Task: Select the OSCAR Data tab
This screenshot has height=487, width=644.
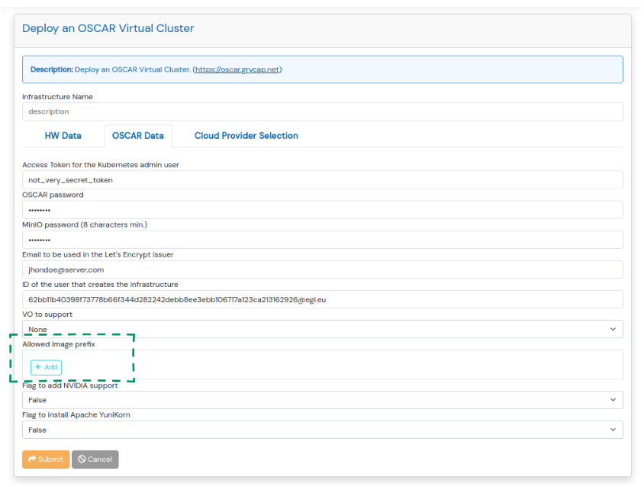Action: [137, 136]
